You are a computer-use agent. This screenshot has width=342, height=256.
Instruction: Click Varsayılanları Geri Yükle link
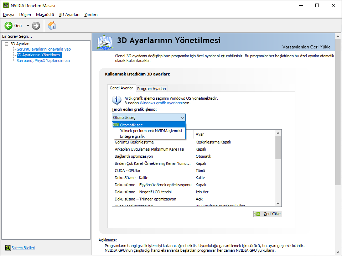click(306, 47)
